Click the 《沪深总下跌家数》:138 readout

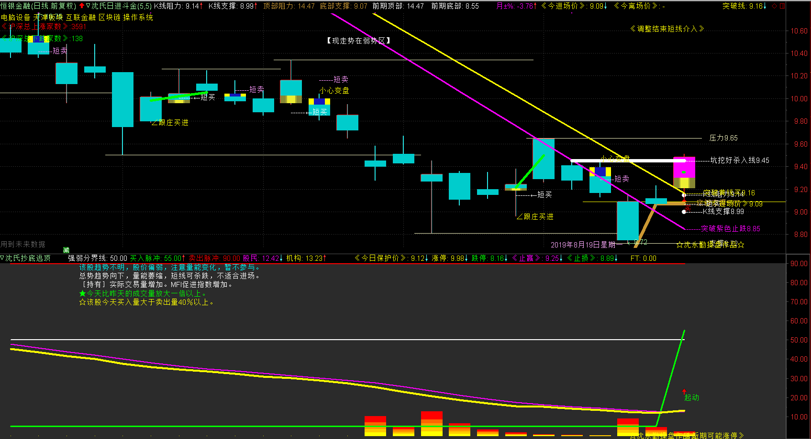(42, 39)
